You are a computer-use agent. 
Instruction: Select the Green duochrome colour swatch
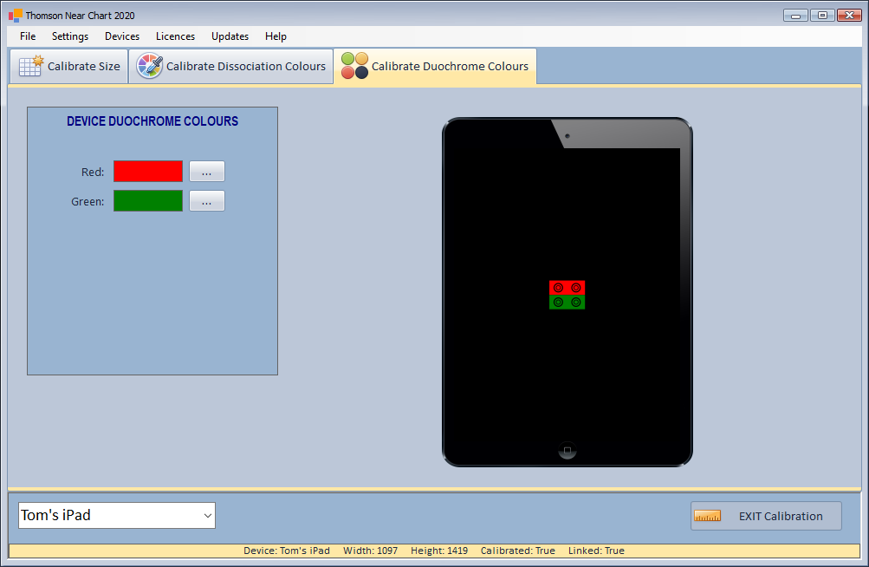(148, 201)
